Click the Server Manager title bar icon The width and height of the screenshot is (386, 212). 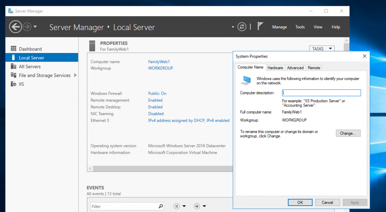coord(11,11)
